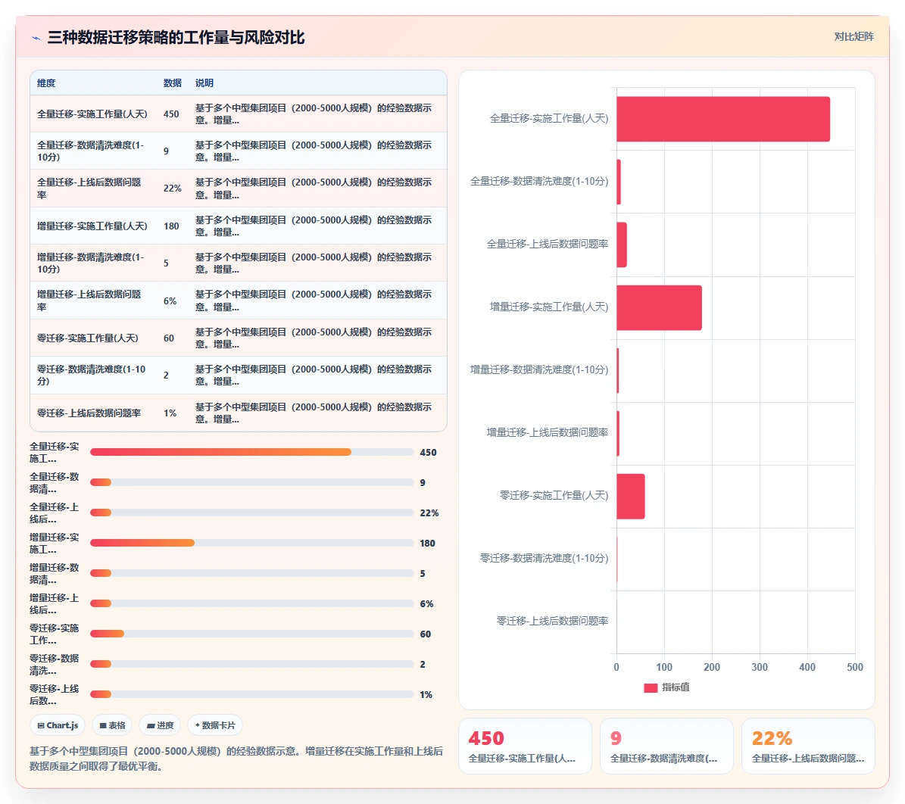The image size is (905, 804).
Task: Click the 6% value in the table
Action: click(170, 301)
